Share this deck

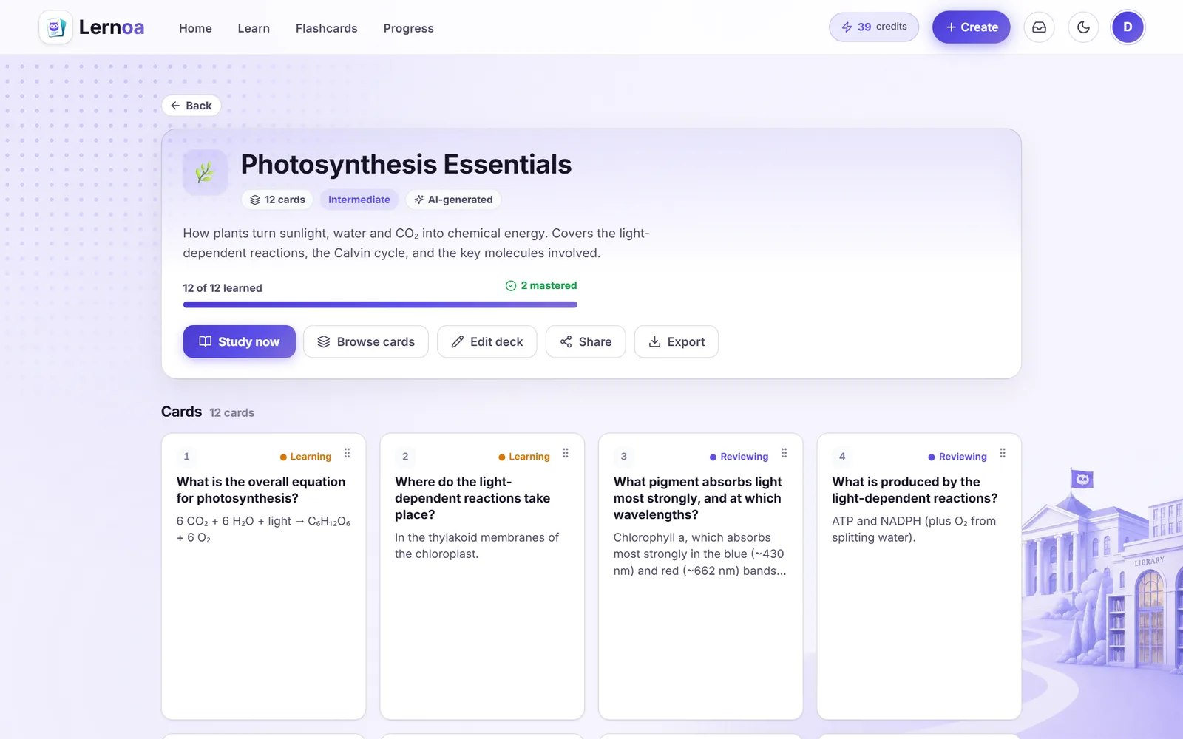click(586, 341)
